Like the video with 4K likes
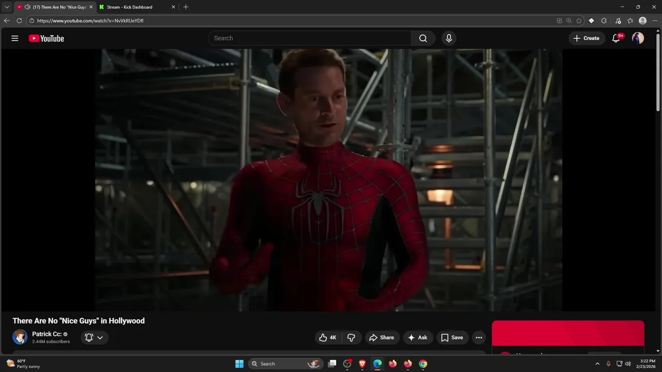Viewport: 662px width, 372px height. 328,337
